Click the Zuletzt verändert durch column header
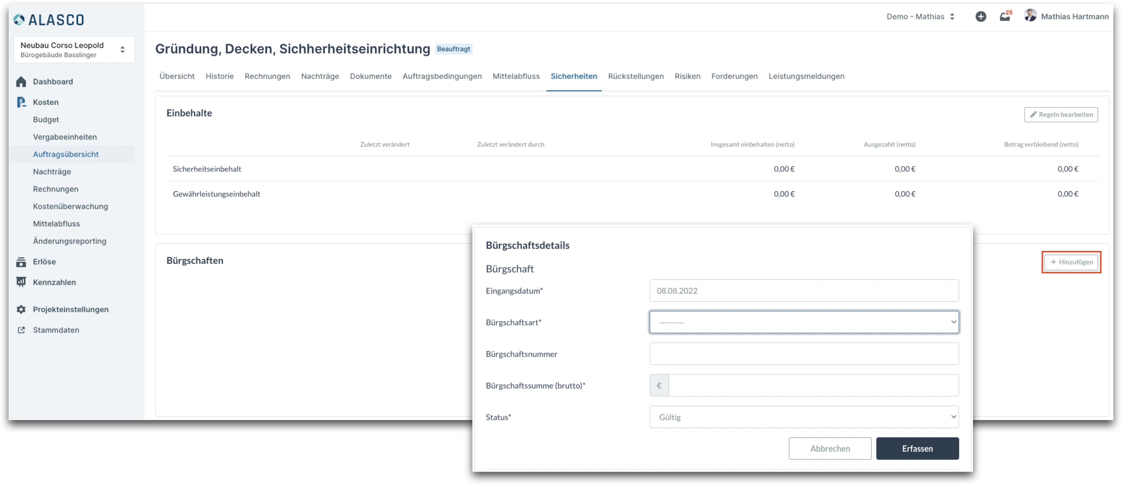This screenshot has height=485, width=1122. click(510, 145)
